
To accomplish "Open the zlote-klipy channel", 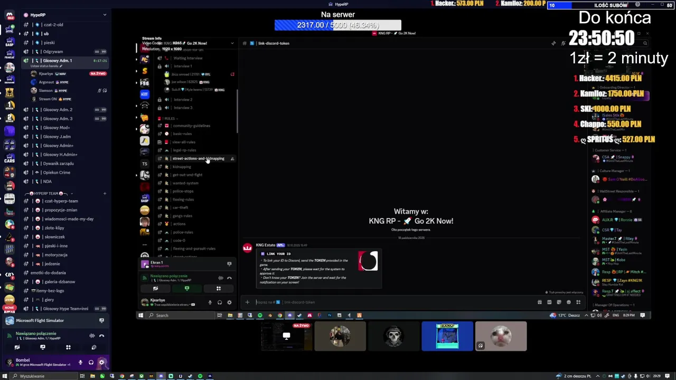I will tap(64, 228).
